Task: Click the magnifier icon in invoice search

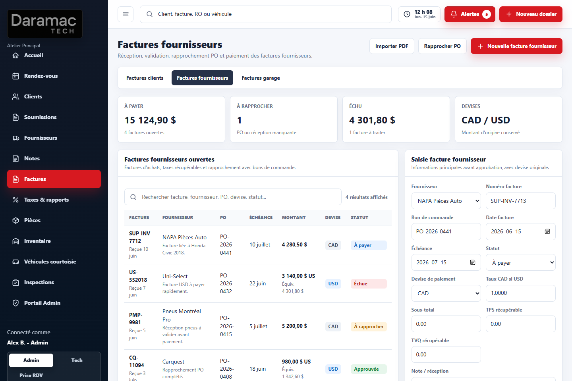Action: [x=133, y=197]
